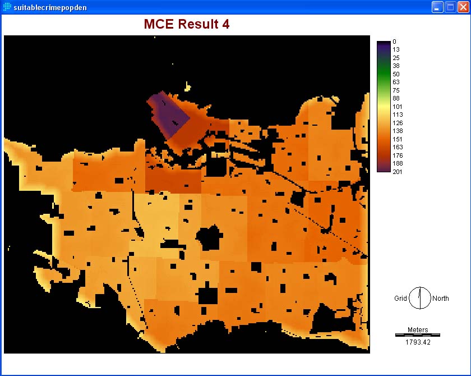The height and width of the screenshot is (376, 471).
Task: Select the MCE Result 4 map title
Action: click(186, 24)
